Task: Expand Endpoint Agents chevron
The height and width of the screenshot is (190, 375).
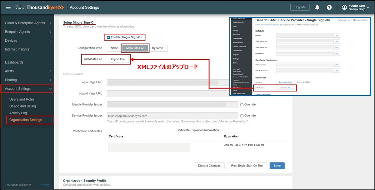Action: [50, 32]
